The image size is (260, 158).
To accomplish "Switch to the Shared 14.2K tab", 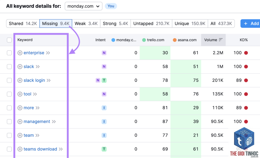I will pyautogui.click(x=23, y=24).
